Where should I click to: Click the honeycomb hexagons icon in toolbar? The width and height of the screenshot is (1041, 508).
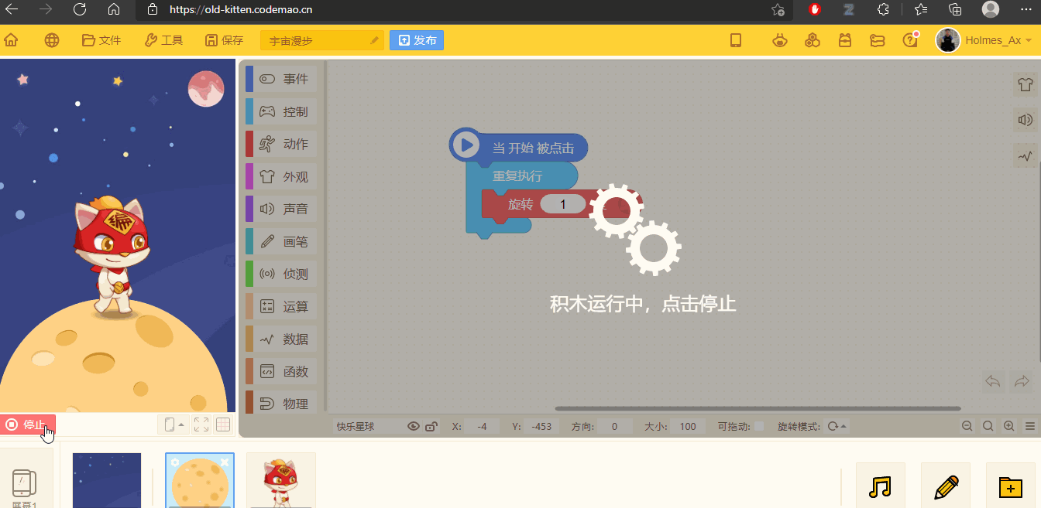click(x=813, y=40)
